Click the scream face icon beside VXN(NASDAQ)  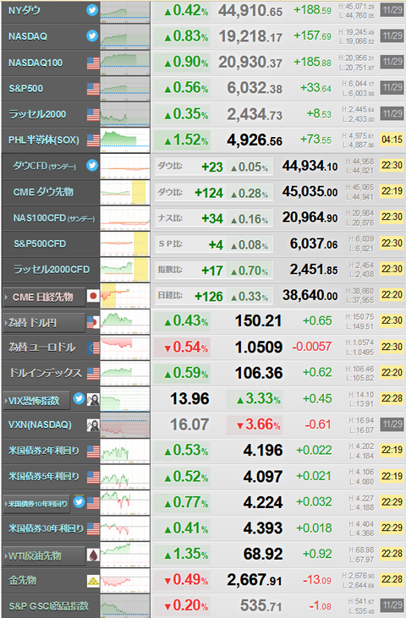click(x=93, y=425)
